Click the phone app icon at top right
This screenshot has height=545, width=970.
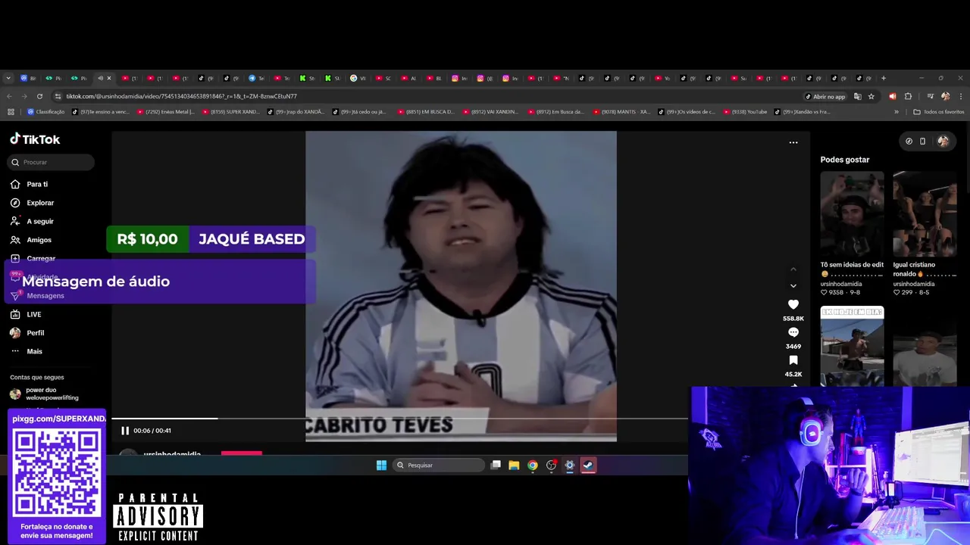[922, 141]
